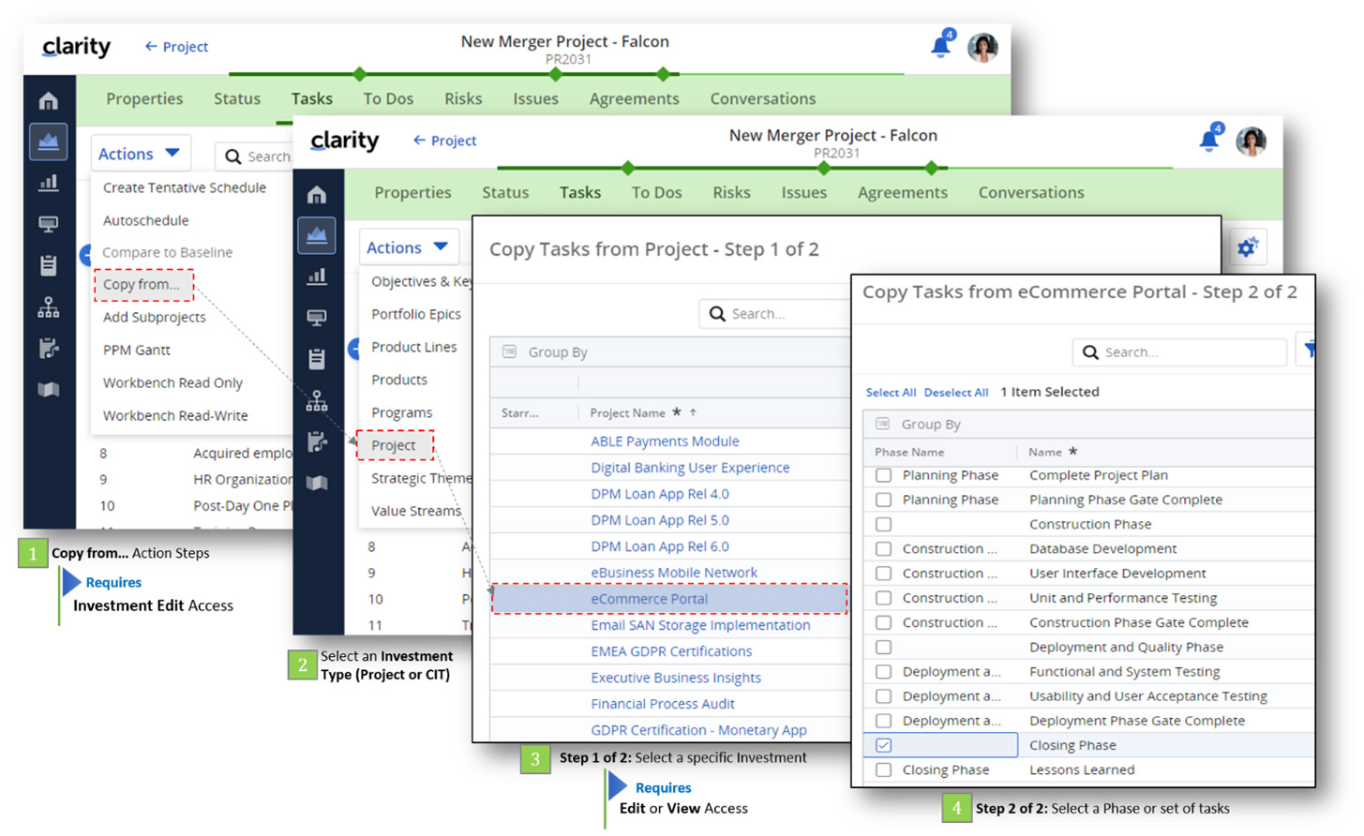The height and width of the screenshot is (836, 1364).
Task: Tick User Interface Development checkbox
Action: [883, 573]
